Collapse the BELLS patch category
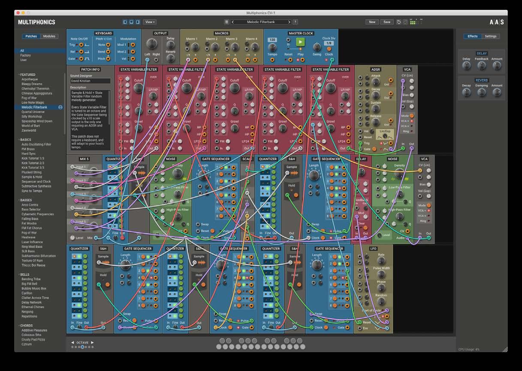The height and width of the screenshot is (371, 522). (x=24, y=274)
